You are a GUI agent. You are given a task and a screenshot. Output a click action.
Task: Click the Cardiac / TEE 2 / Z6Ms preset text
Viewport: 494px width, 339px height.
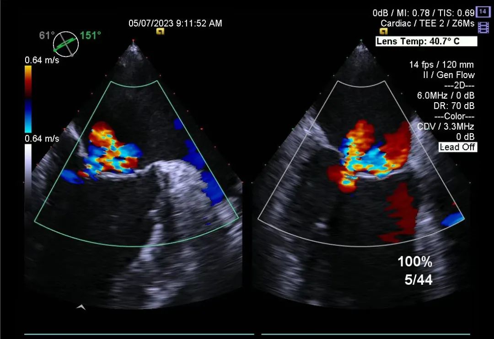pyautogui.click(x=427, y=23)
